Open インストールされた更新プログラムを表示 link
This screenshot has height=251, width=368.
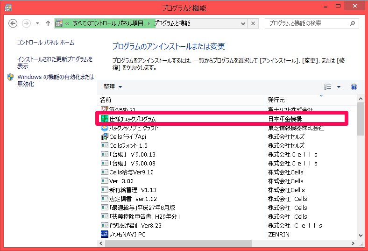pyautogui.click(x=55, y=63)
